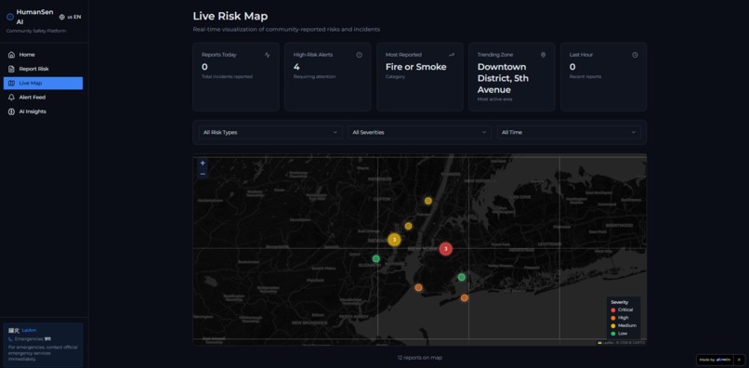Click the orange High legend swatch
Viewport: 749px width, 368px height.
pos(613,318)
